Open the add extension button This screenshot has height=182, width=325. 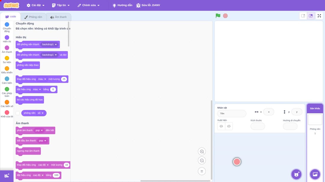[7, 176]
